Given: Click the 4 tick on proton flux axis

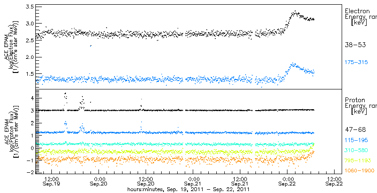Looking at the screenshot, I should [x=32, y=98].
